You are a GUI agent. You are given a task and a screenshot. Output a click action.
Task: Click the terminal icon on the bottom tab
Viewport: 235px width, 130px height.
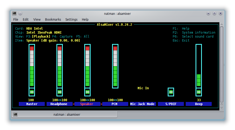(x=16, y=115)
